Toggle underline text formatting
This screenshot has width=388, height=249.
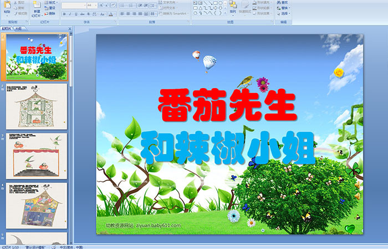tap(77, 14)
